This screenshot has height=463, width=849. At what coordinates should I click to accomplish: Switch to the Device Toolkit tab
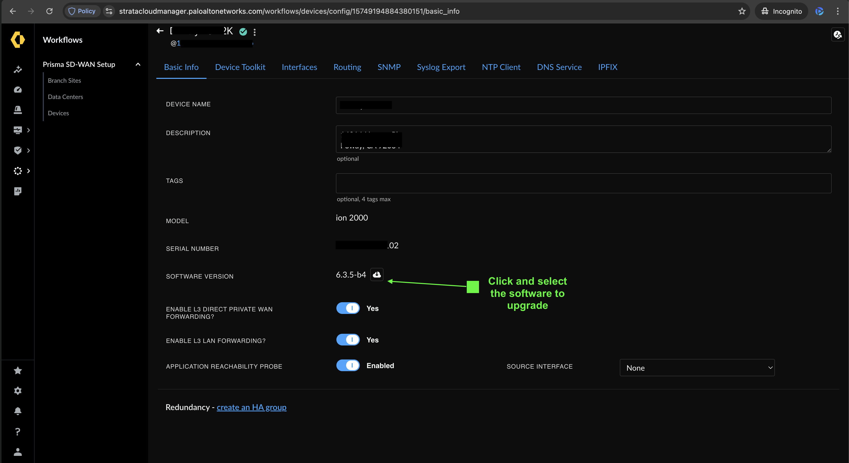click(240, 67)
